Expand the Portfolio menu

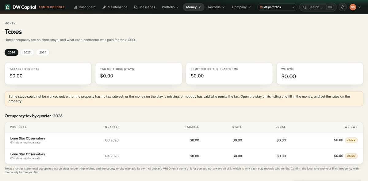click(x=170, y=7)
